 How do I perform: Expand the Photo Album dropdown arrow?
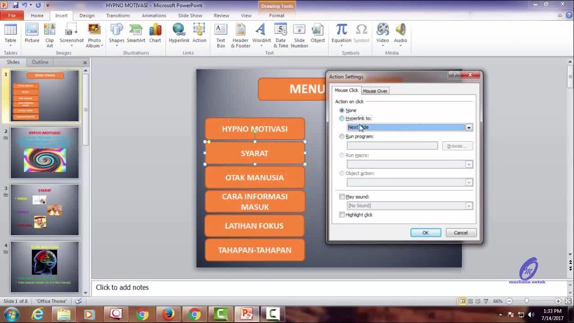pyautogui.click(x=102, y=46)
